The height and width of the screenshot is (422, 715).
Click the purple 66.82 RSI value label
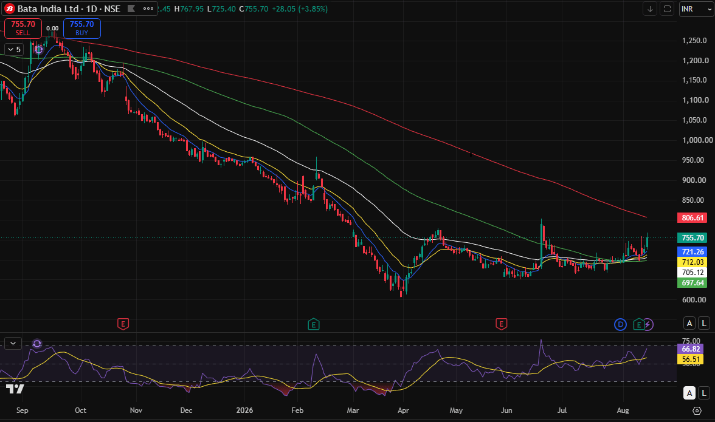tap(691, 349)
